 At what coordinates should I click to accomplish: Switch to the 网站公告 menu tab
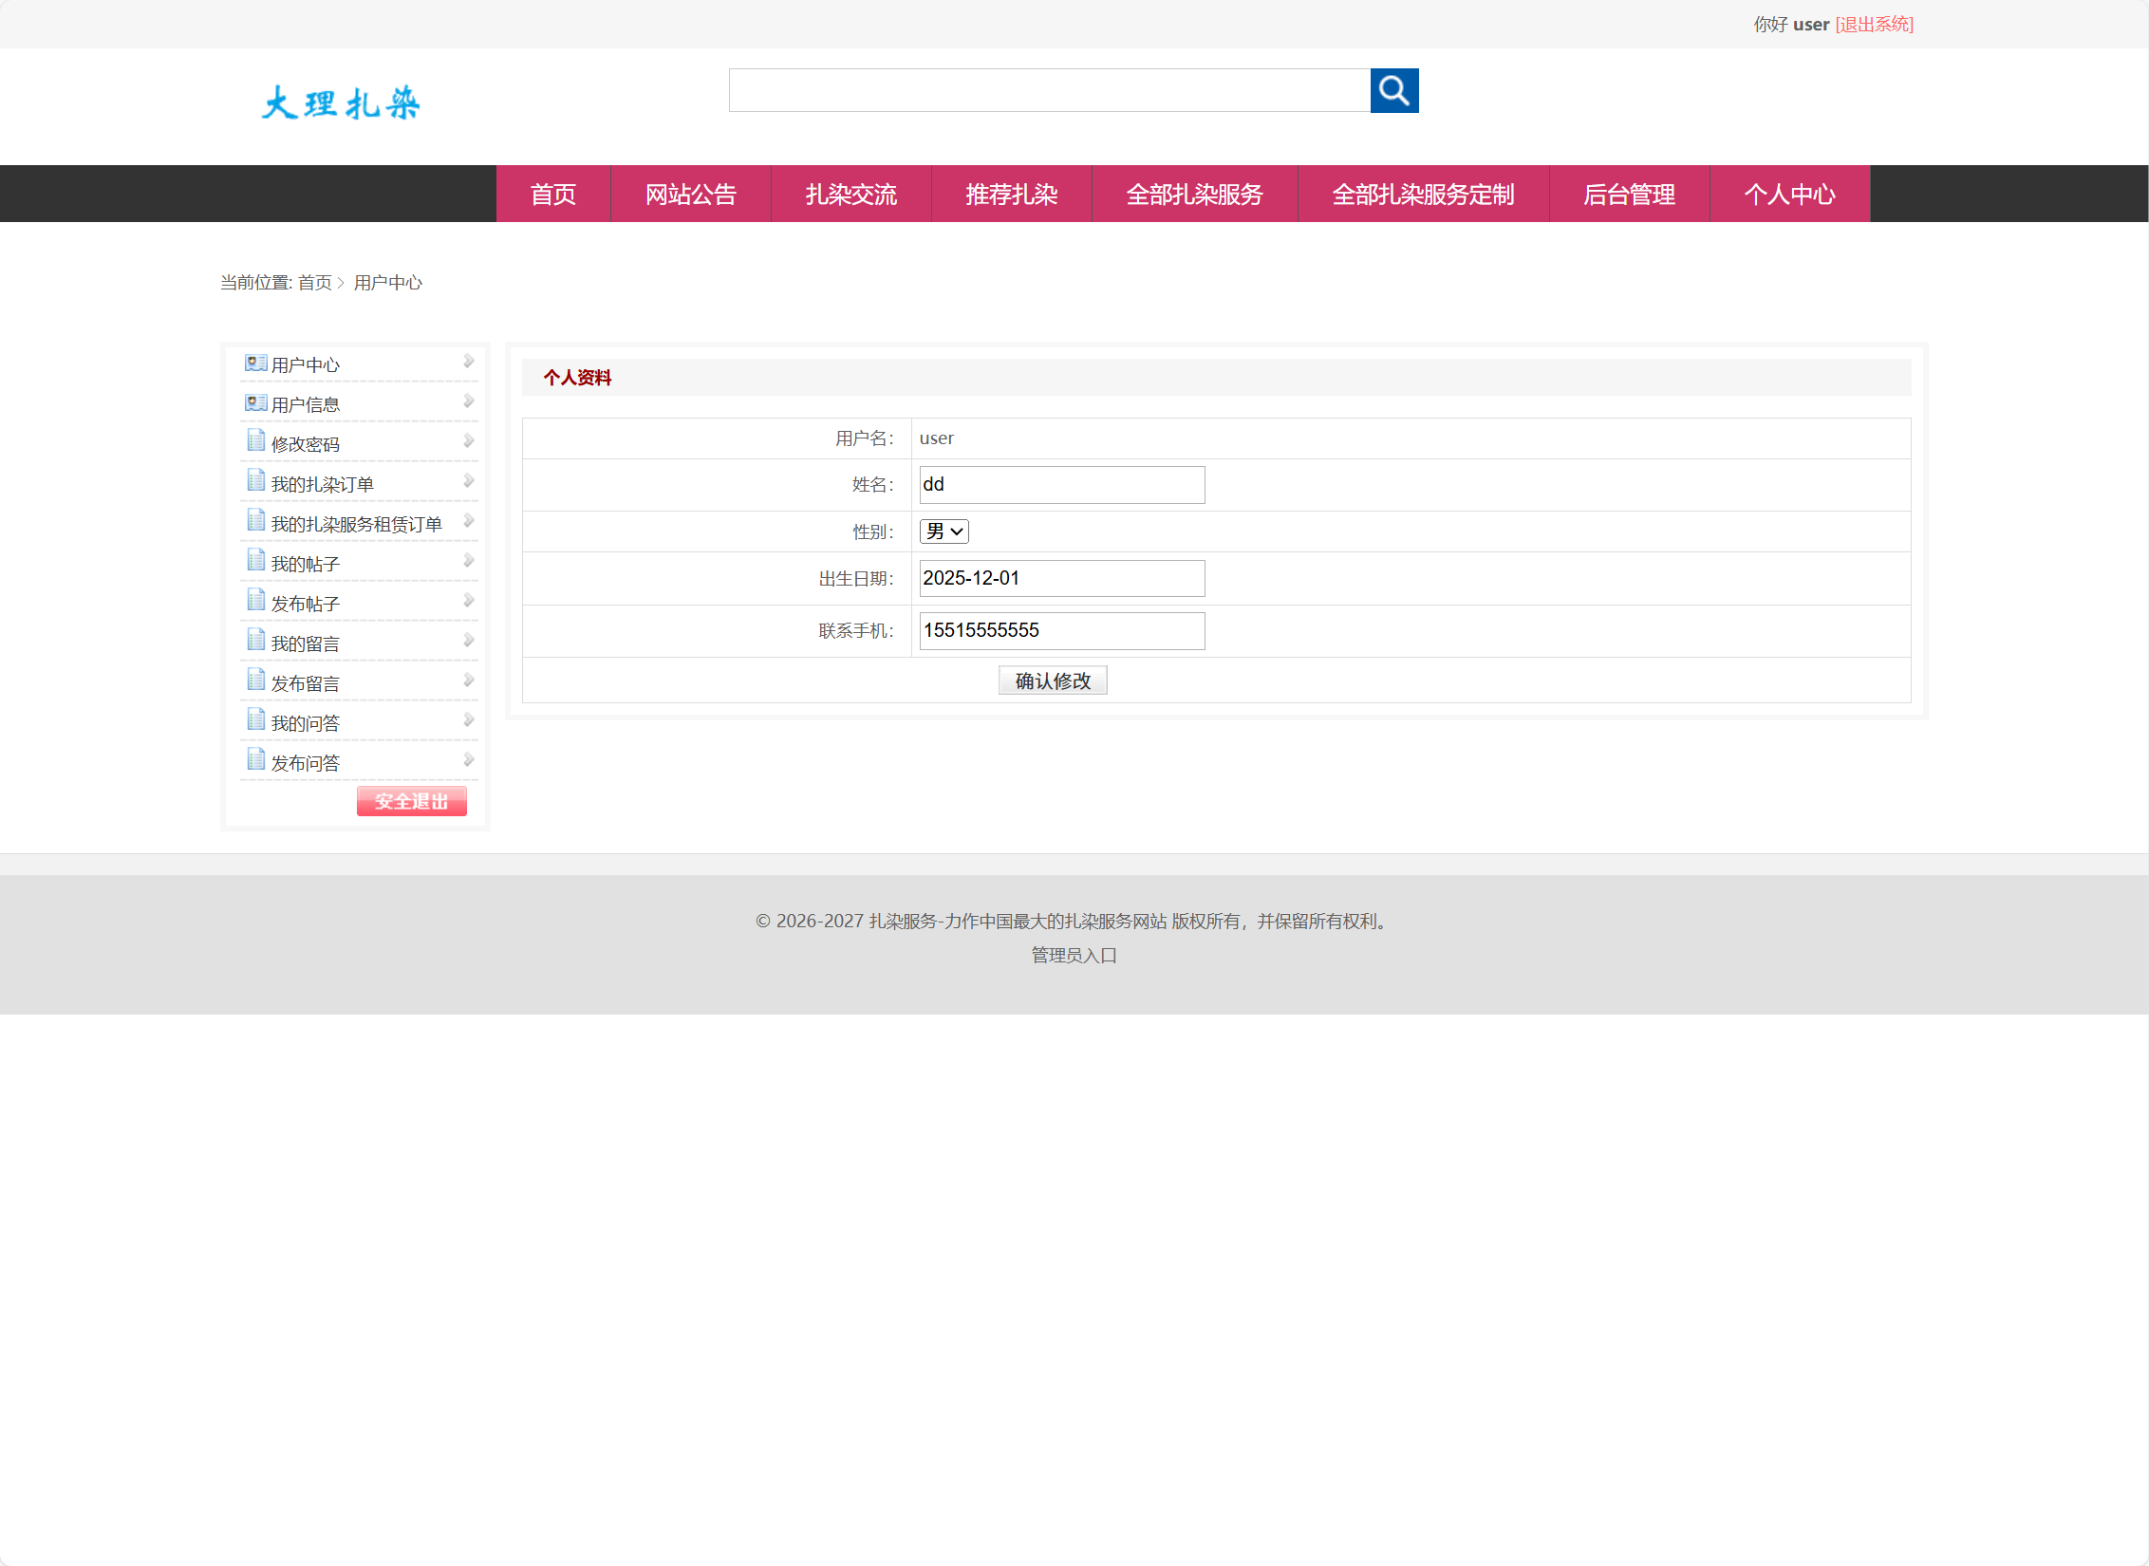[691, 194]
